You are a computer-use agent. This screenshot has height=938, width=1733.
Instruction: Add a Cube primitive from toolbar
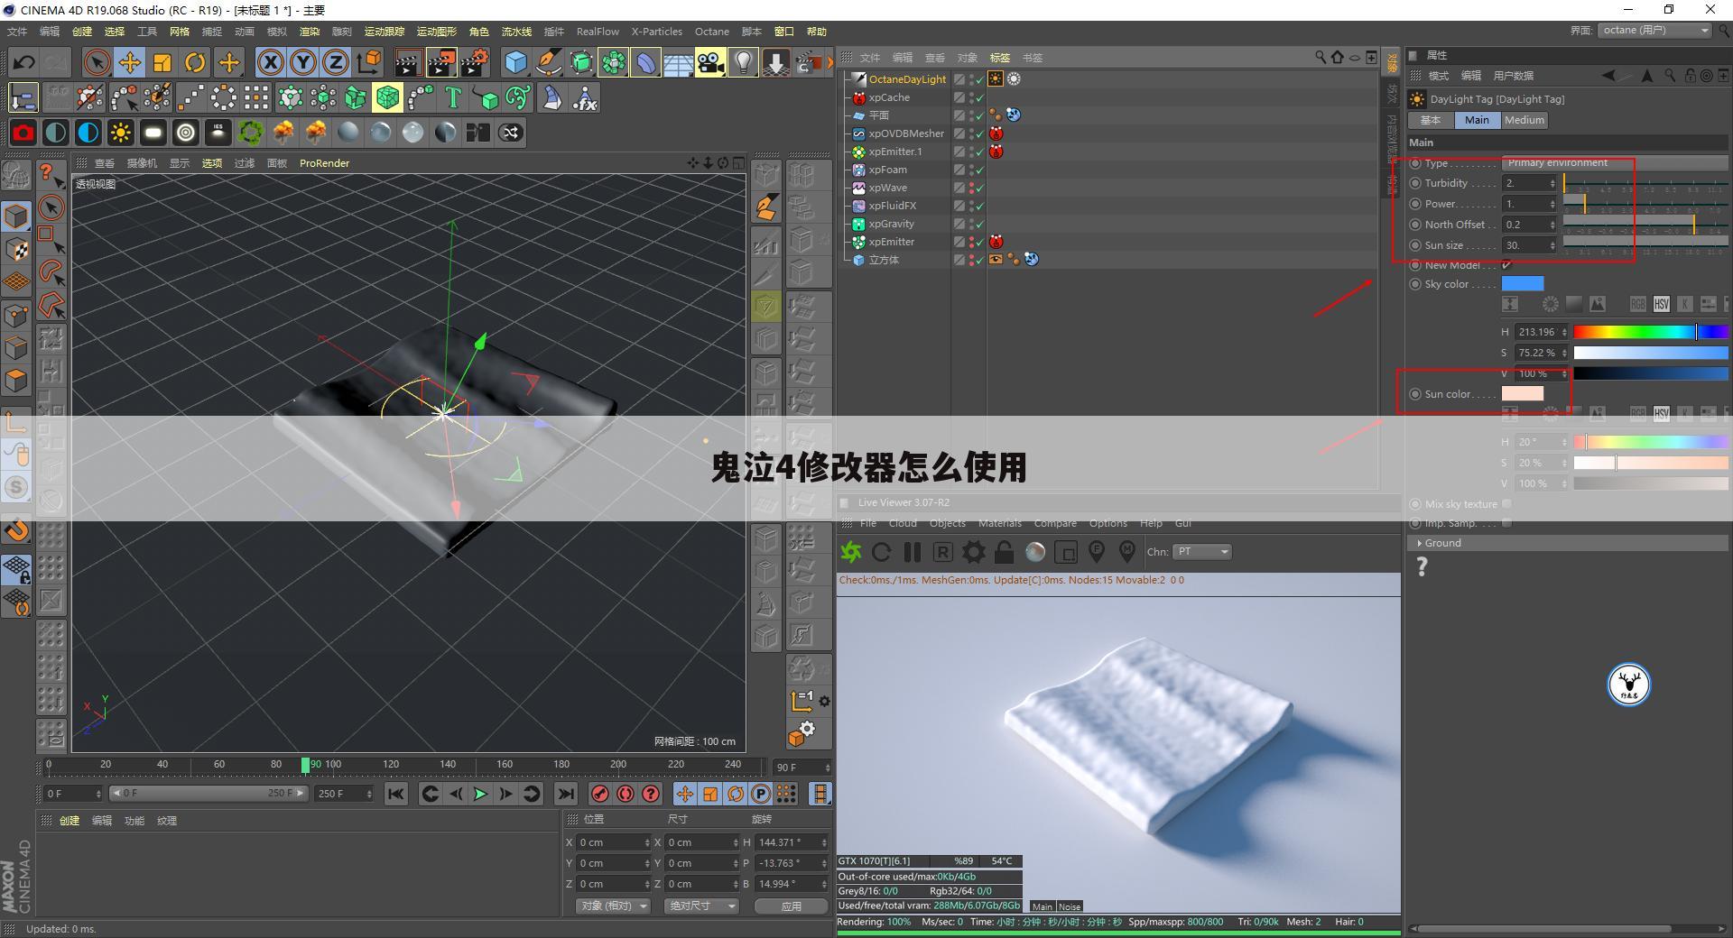515,62
